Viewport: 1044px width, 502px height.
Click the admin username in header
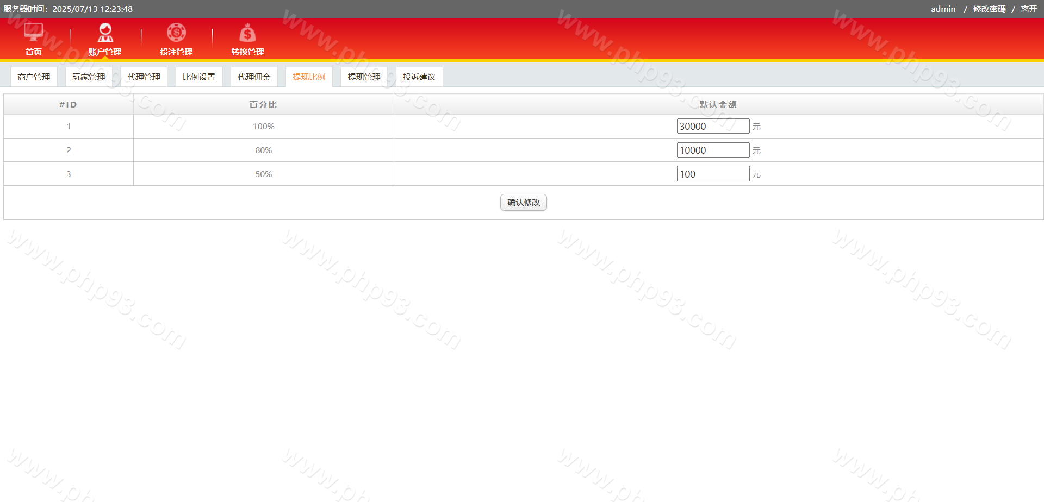943,9
